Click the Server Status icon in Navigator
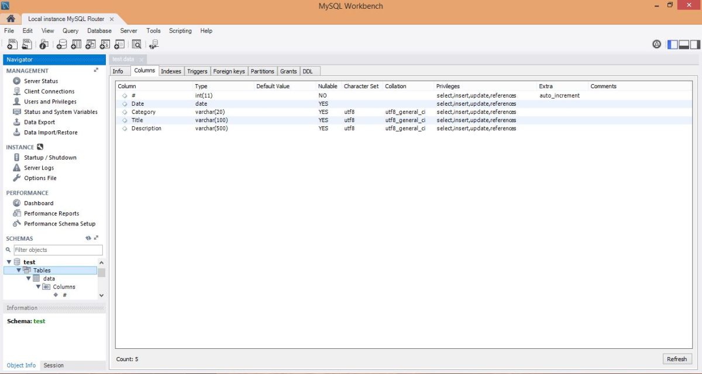This screenshot has width=702, height=374. [x=17, y=81]
